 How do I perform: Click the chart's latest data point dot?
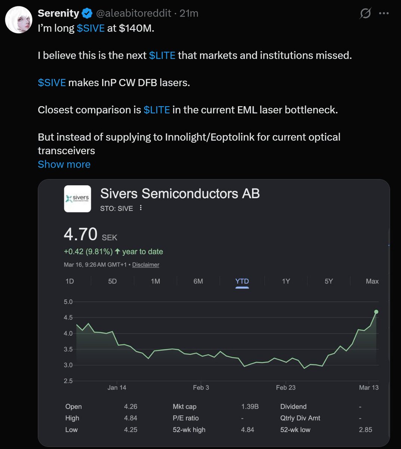(x=376, y=312)
